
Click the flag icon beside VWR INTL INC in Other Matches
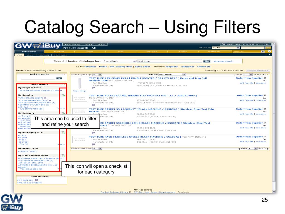tap(36, 180)
